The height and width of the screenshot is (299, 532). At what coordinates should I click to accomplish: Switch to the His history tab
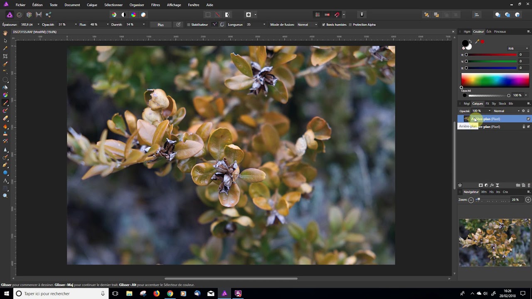pos(491,192)
